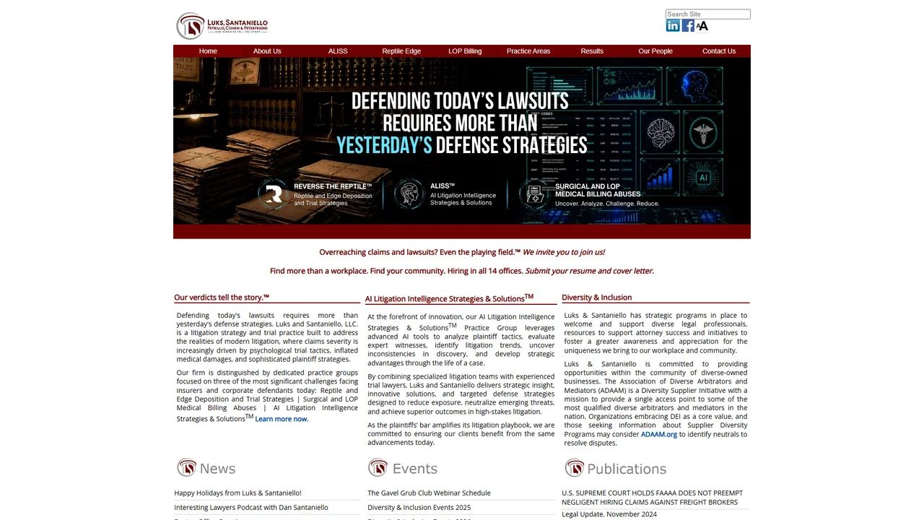Screen dimensions: 924x520
Task: Click the 'Defending Today's Lawsuits' banner headline
Action: pyautogui.click(x=462, y=123)
